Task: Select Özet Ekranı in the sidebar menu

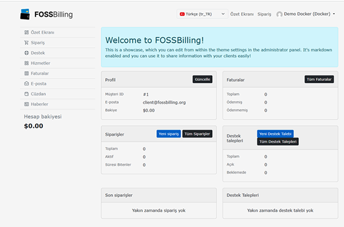Action: point(58,33)
